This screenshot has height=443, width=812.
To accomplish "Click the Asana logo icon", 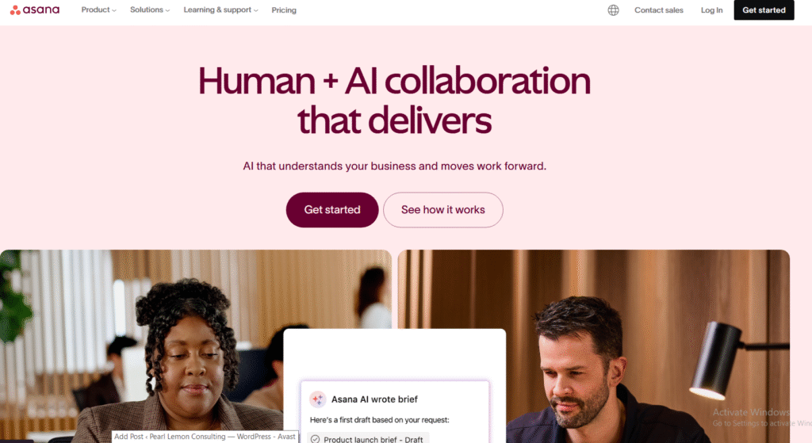I will [16, 10].
